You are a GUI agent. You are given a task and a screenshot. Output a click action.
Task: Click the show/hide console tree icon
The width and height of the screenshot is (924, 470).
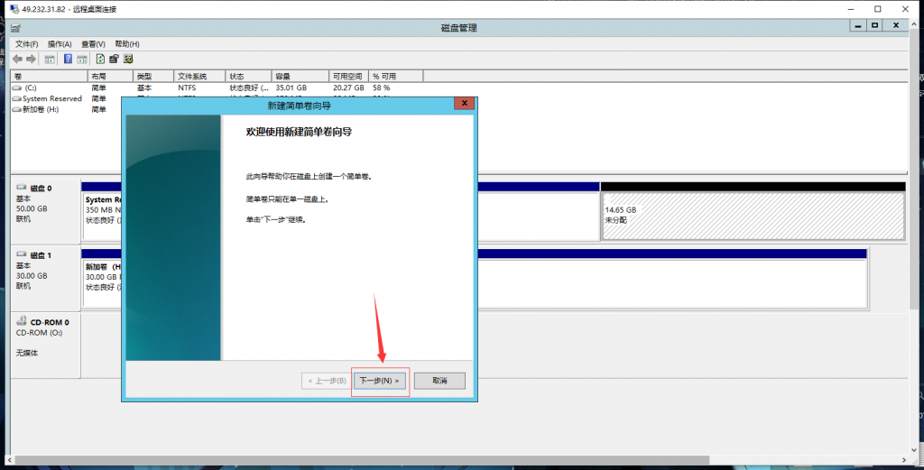pos(51,59)
